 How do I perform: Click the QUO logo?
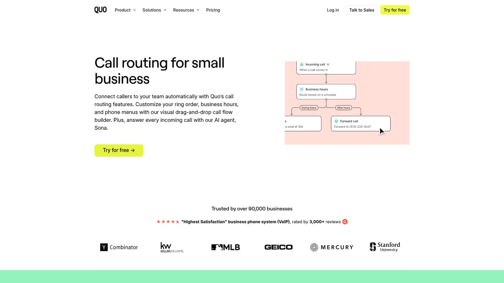pyautogui.click(x=100, y=10)
